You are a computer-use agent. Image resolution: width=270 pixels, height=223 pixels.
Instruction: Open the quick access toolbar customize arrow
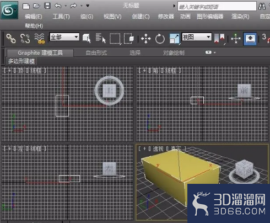[x=88, y=6]
